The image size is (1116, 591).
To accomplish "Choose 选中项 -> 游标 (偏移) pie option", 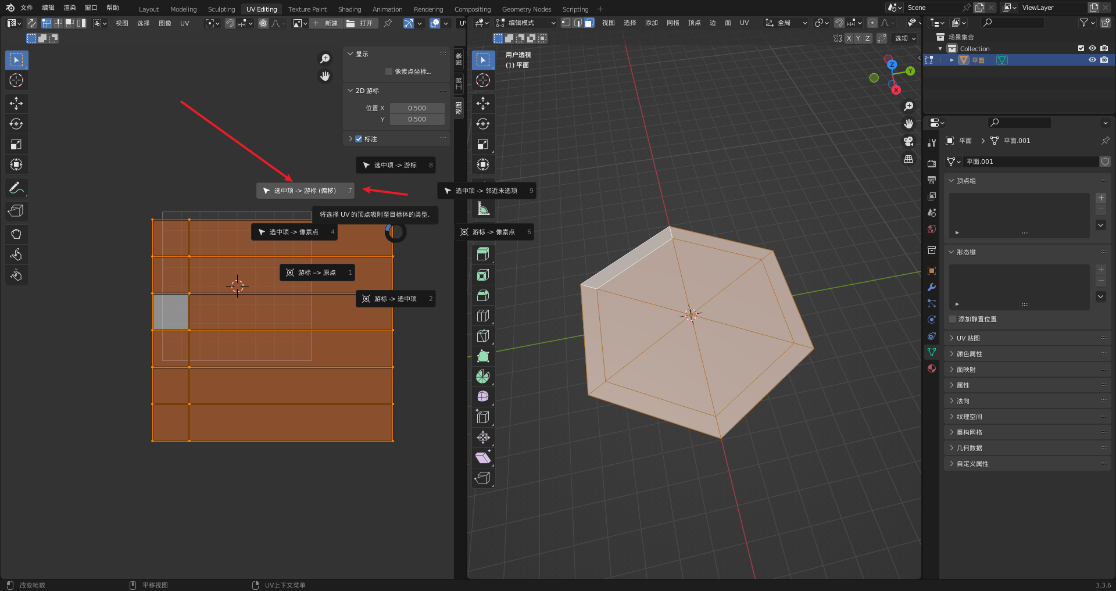I will (x=305, y=191).
